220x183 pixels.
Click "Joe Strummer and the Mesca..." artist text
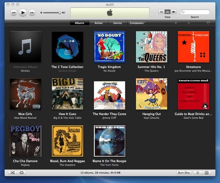pos(193,71)
